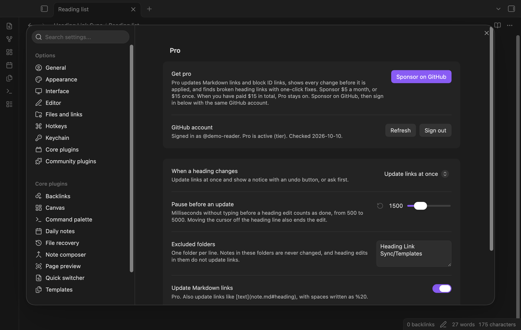Select the Reading list tab

(x=96, y=9)
